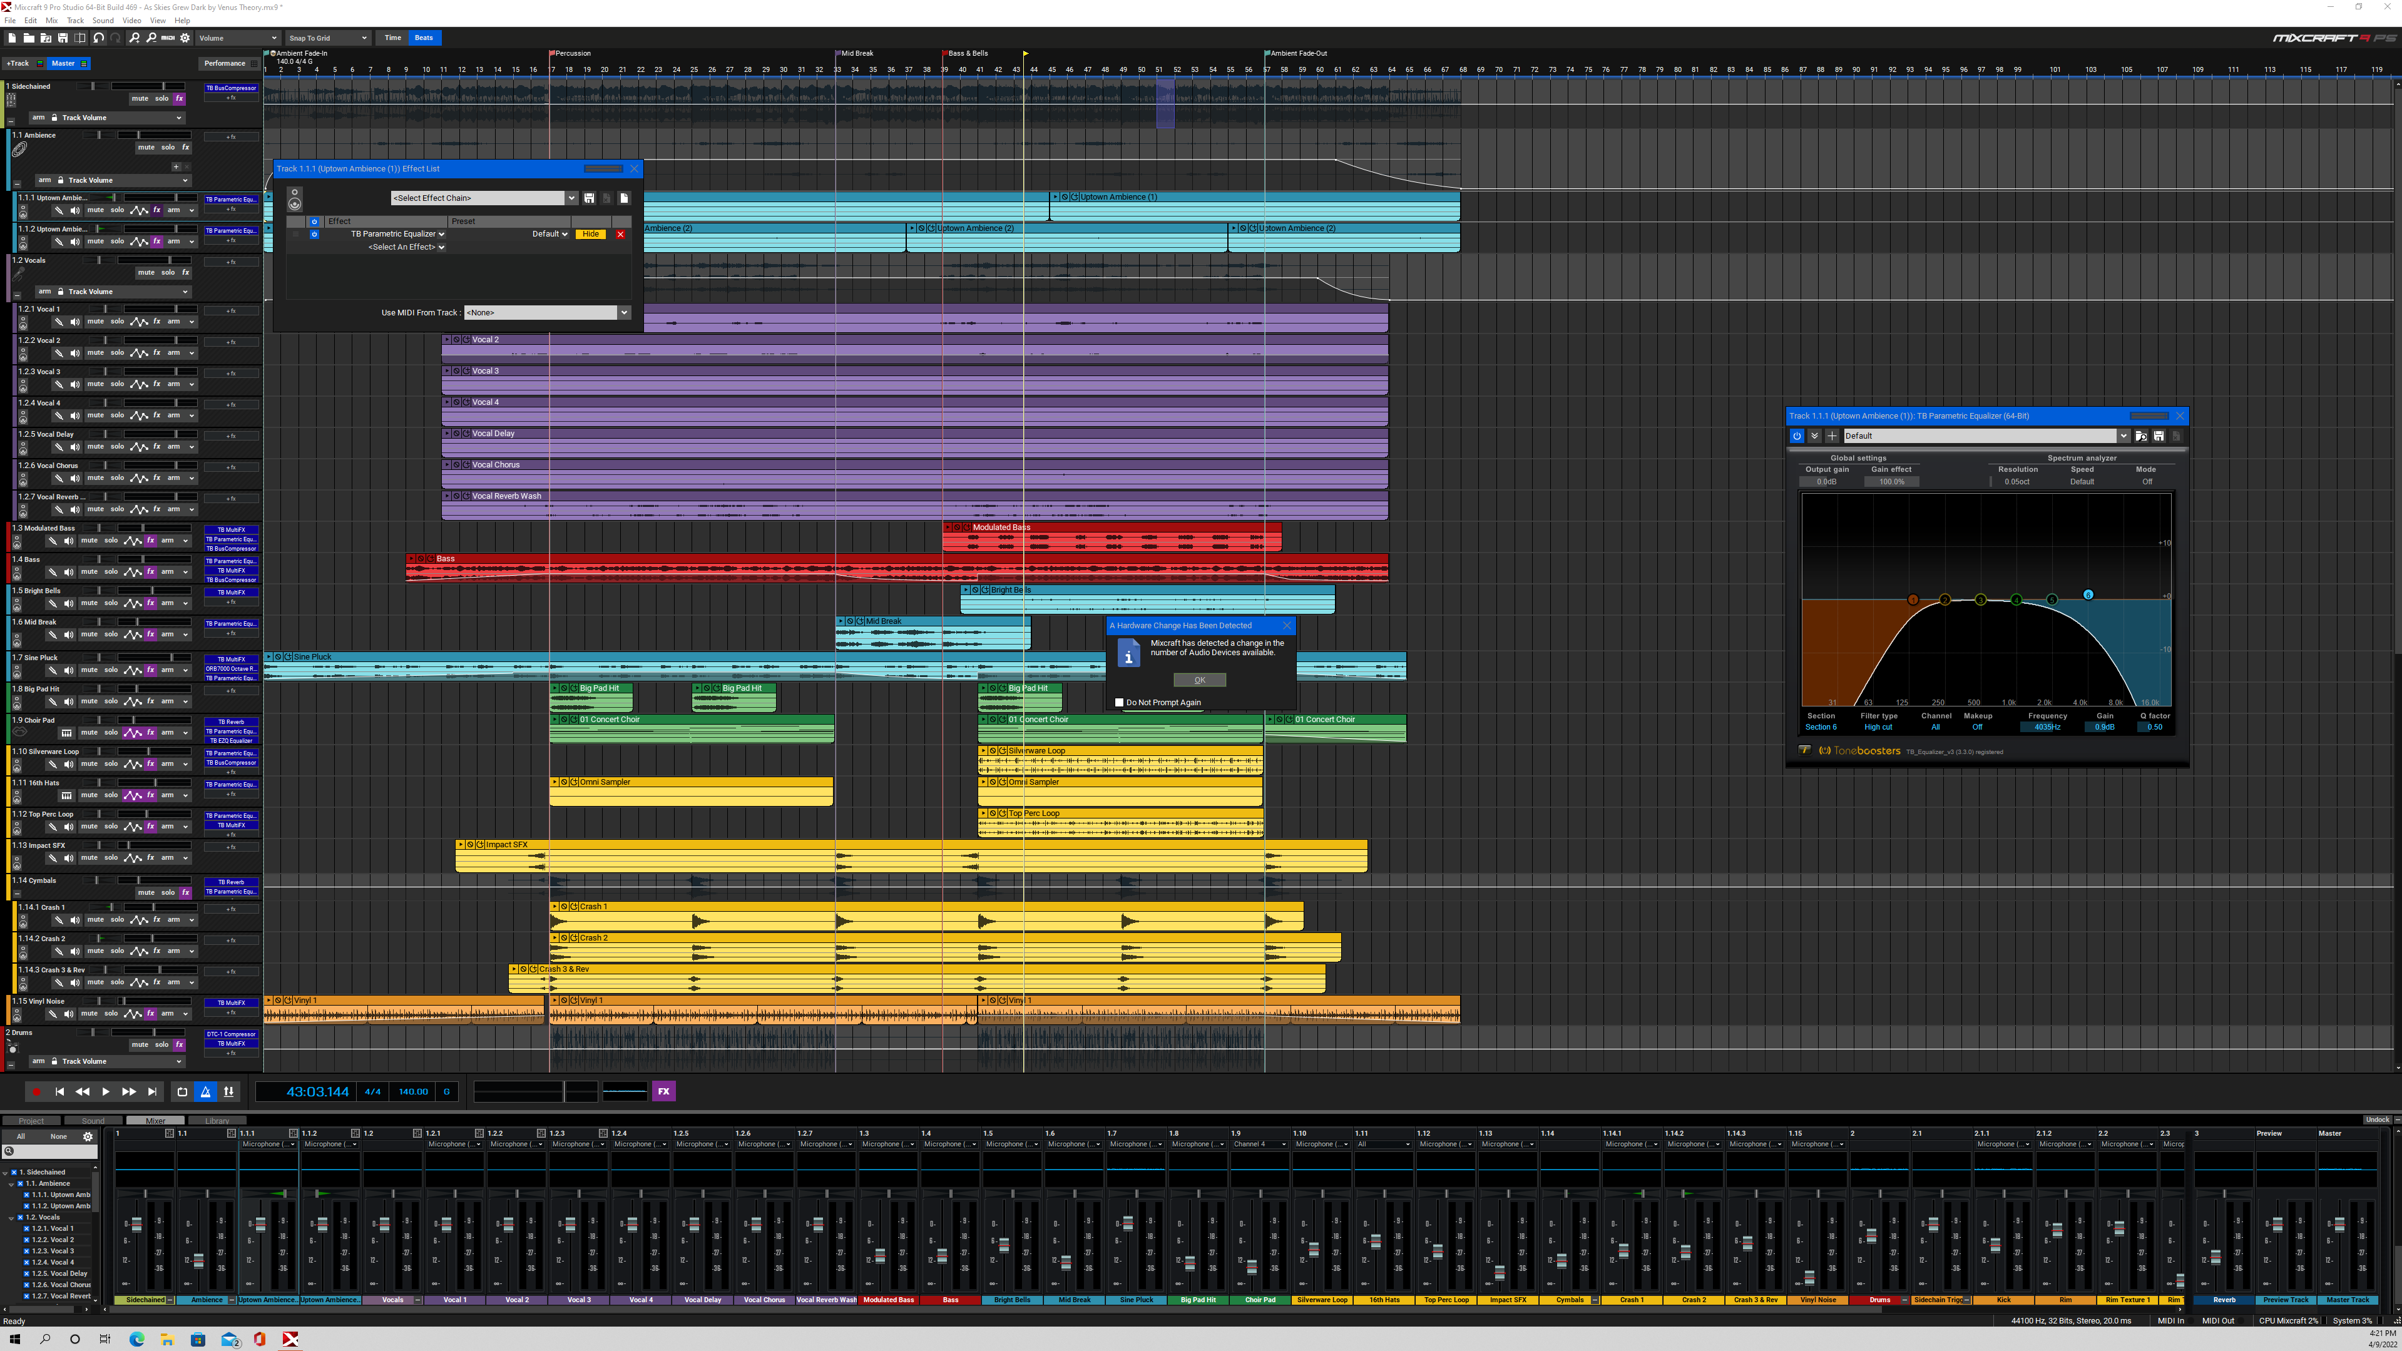
Task: Toggle effect power for TB Parametric Equalizer row
Action: 314,234
